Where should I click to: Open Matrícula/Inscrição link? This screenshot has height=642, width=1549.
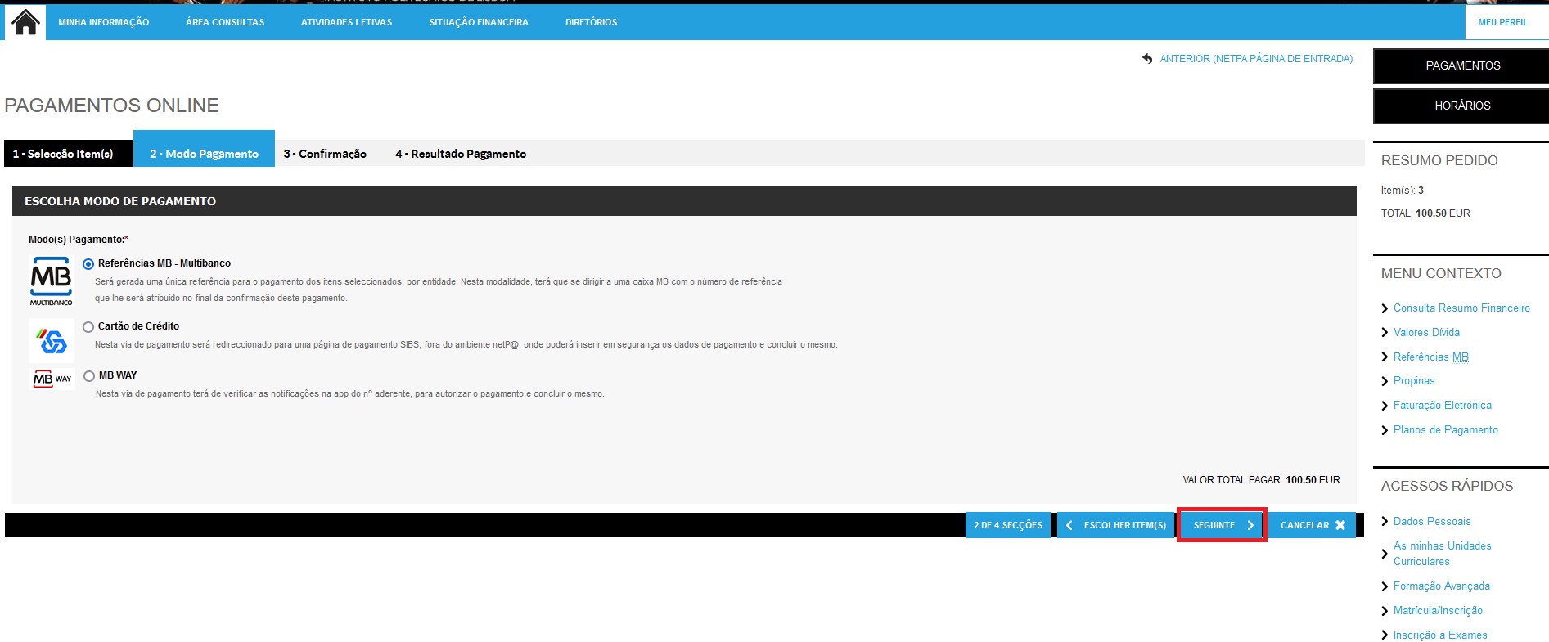1438,611
